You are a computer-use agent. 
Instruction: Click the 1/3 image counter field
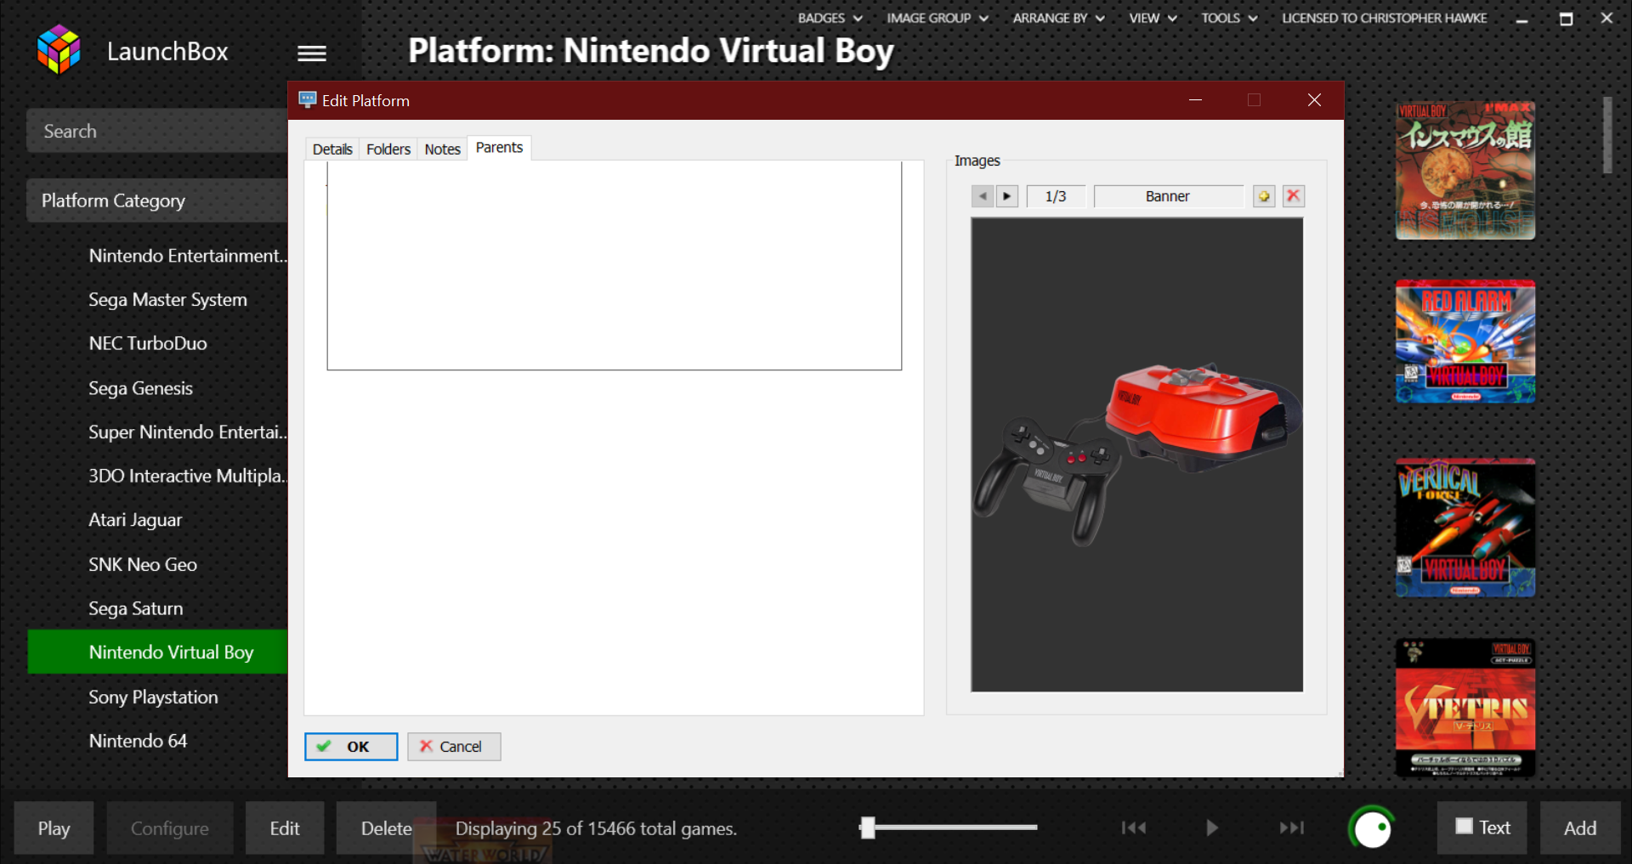[1056, 196]
